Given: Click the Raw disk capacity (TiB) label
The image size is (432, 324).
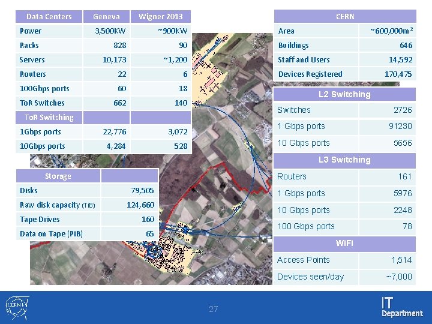Looking at the screenshot, I should pyautogui.click(x=58, y=205).
